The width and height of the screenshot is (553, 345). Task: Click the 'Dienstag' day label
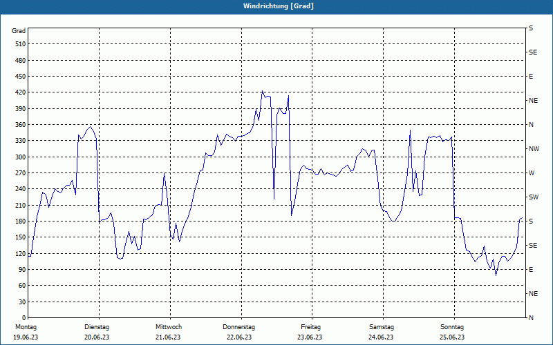pyautogui.click(x=97, y=327)
